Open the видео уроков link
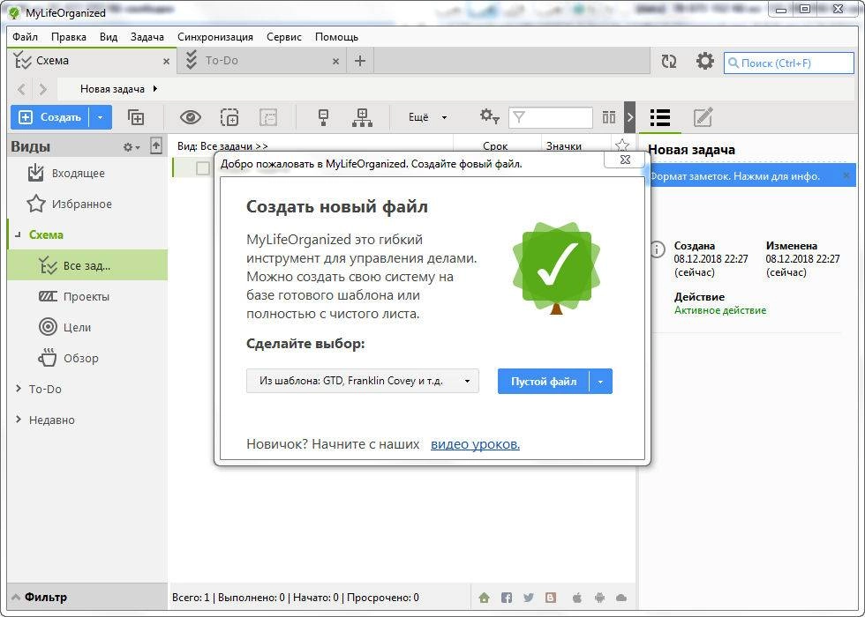Viewport: 865px width, 617px height. point(475,444)
